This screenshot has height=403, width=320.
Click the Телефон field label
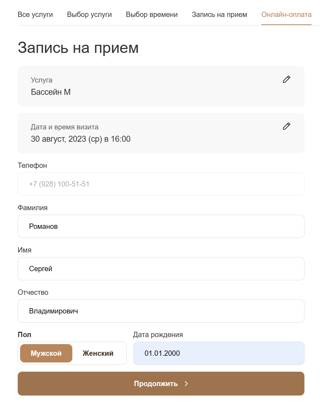(x=32, y=165)
